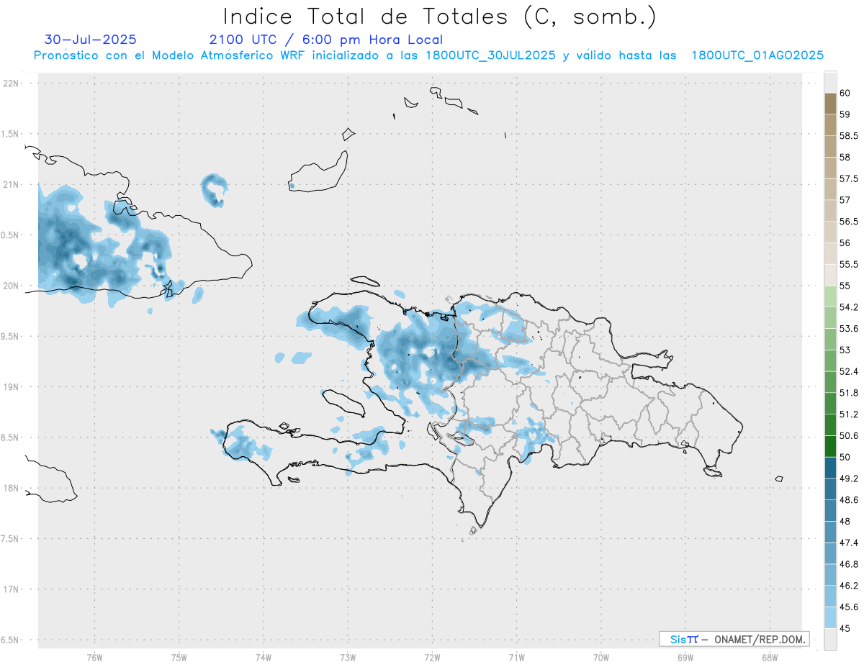This screenshot has height=667, width=864.
Task: Click the '56.5' legend value
Action: click(849, 222)
